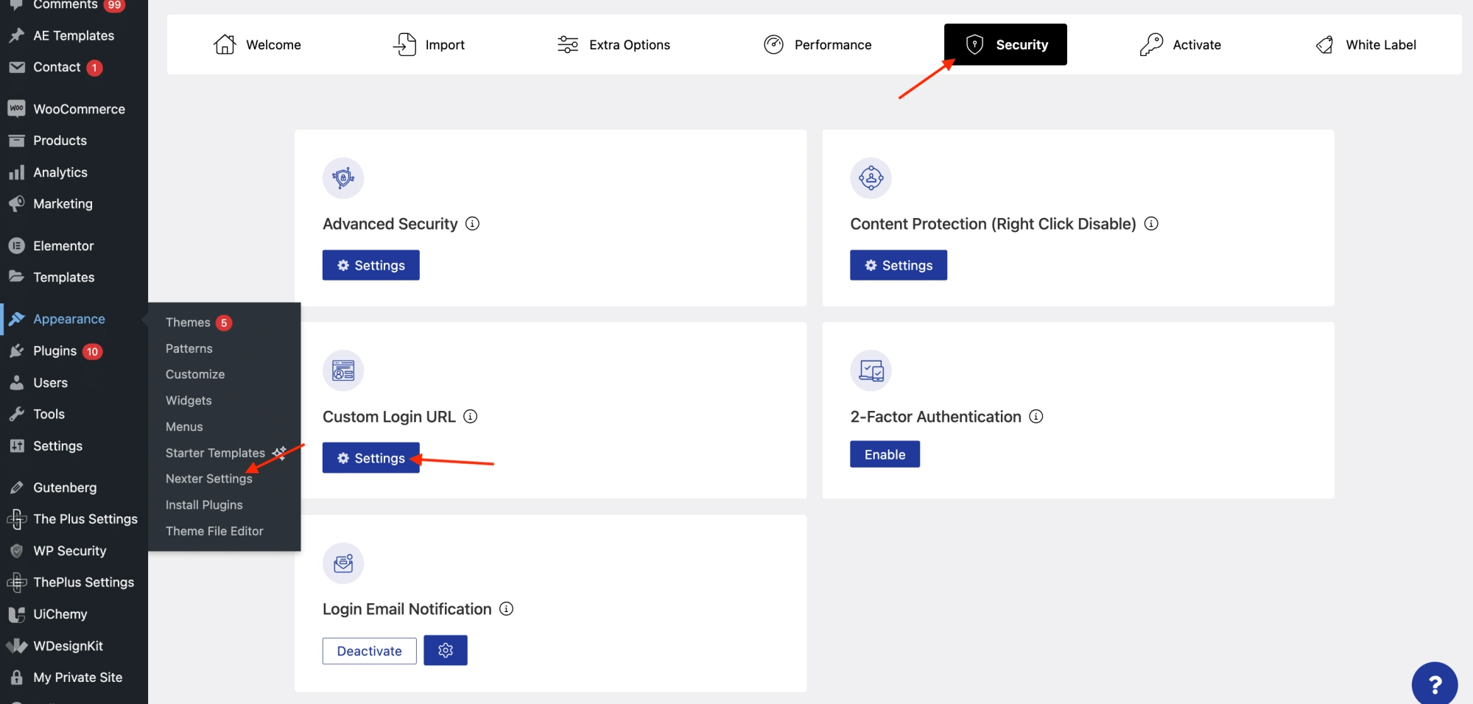The image size is (1473, 704).
Task: Open Analytics via its chart icon
Action: point(16,172)
